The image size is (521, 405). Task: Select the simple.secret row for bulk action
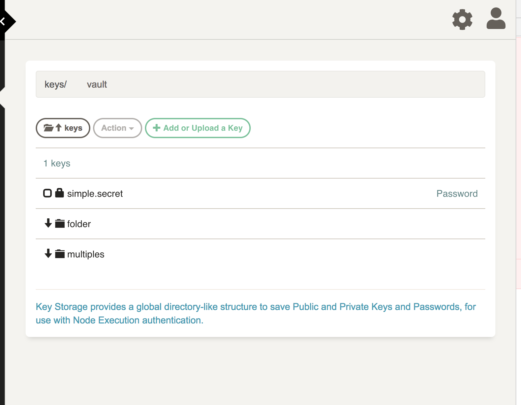[x=47, y=193]
